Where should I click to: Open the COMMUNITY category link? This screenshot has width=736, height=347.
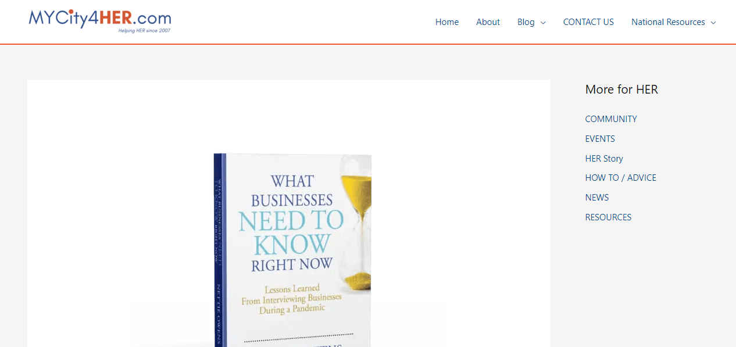pos(611,119)
